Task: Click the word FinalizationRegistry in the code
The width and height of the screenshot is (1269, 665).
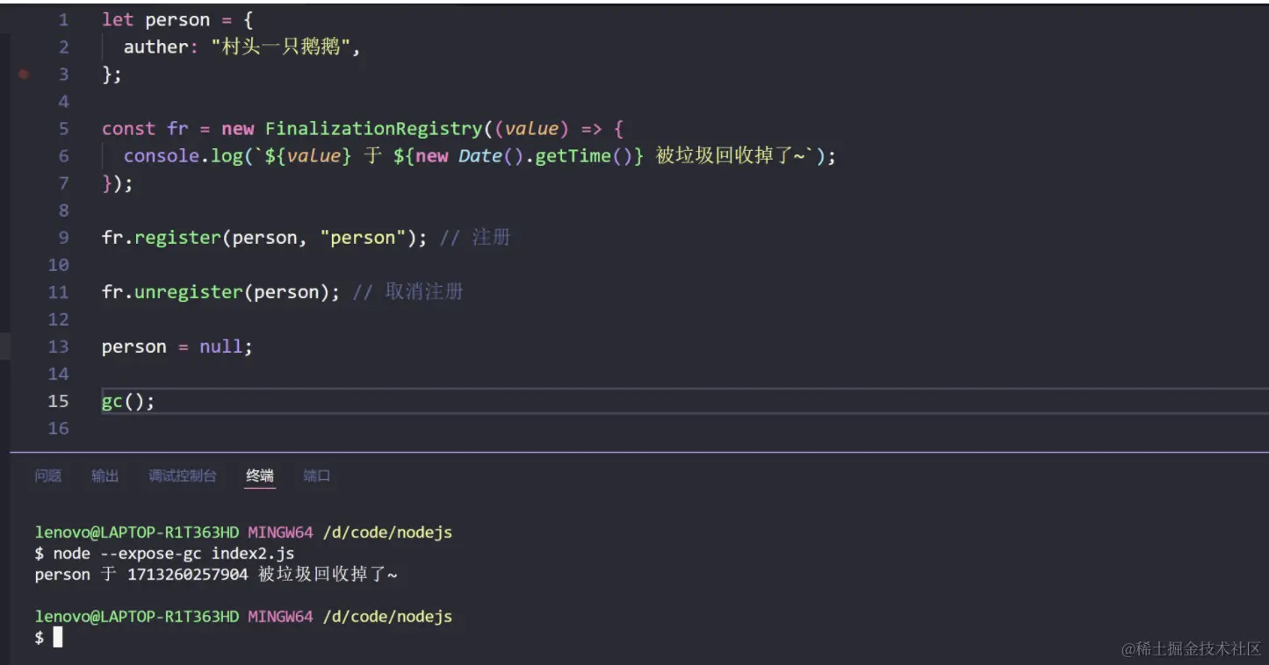Action: pyautogui.click(x=373, y=129)
